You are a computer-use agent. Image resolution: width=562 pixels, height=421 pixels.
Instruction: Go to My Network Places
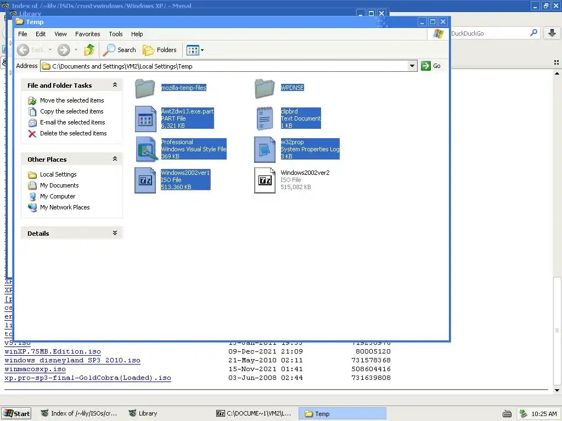pyautogui.click(x=65, y=207)
